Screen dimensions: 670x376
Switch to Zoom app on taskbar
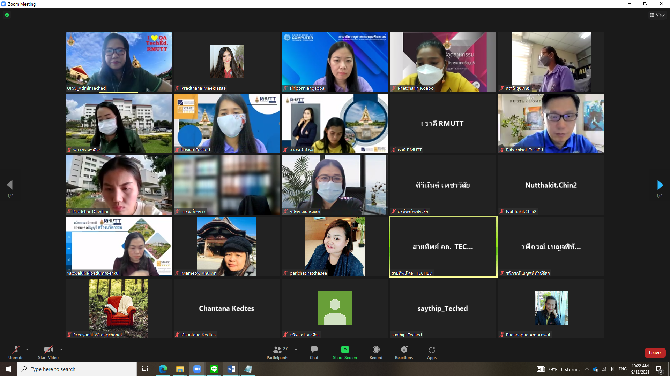[x=197, y=369]
